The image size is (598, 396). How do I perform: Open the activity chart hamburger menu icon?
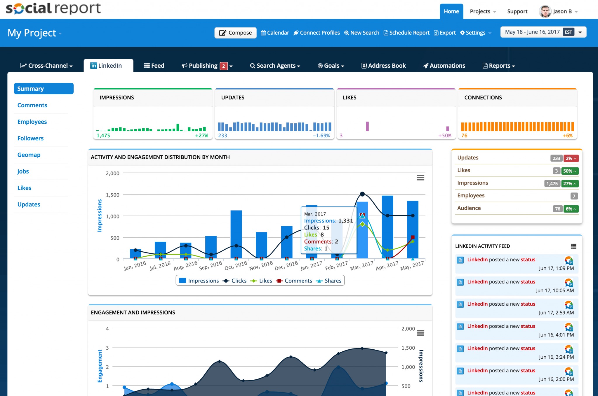click(420, 177)
